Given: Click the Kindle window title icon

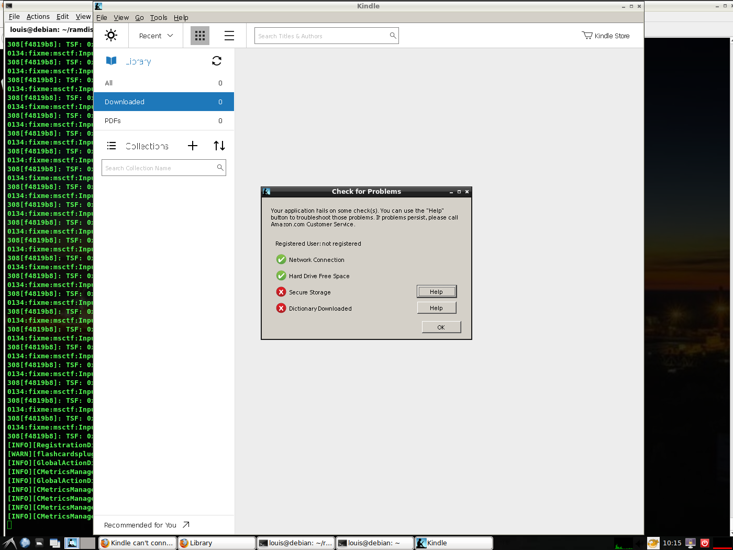Looking at the screenshot, I should click(98, 6).
